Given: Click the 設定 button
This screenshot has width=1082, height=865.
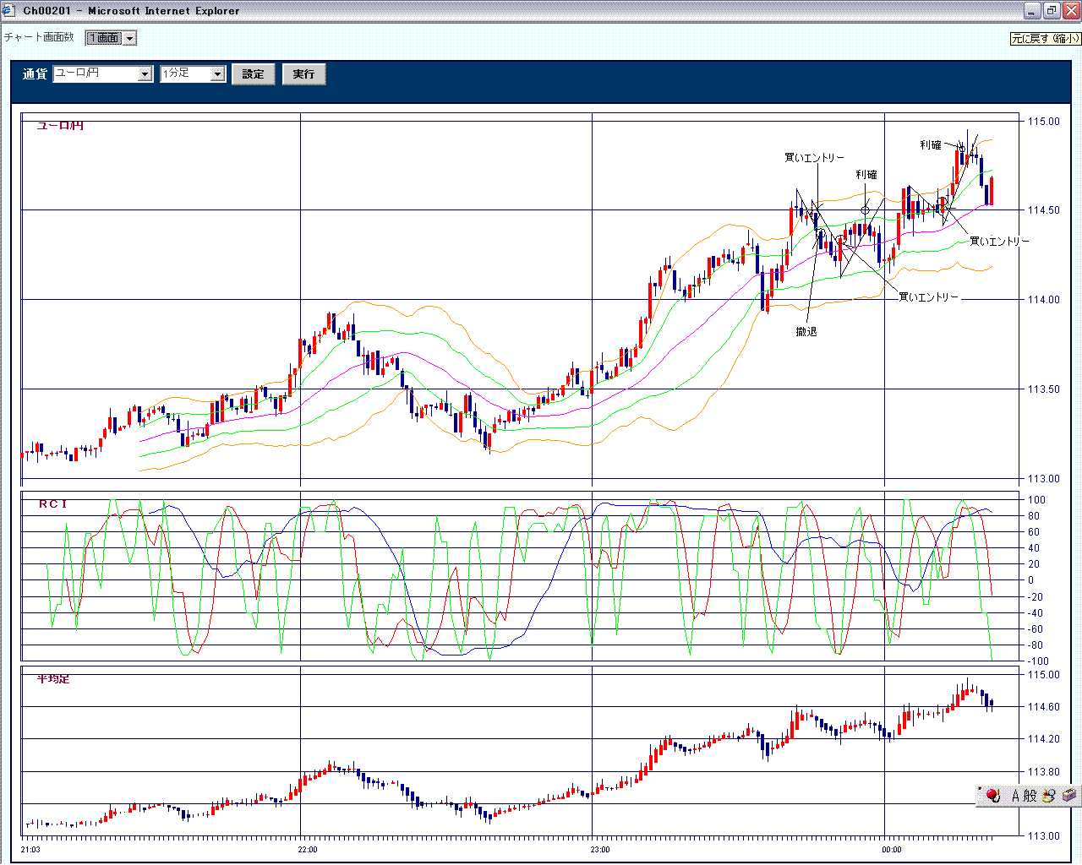Looking at the screenshot, I should pyautogui.click(x=254, y=74).
